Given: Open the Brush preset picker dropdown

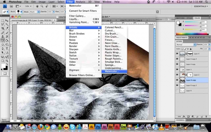Looking at the screenshot, I should 21,12.
